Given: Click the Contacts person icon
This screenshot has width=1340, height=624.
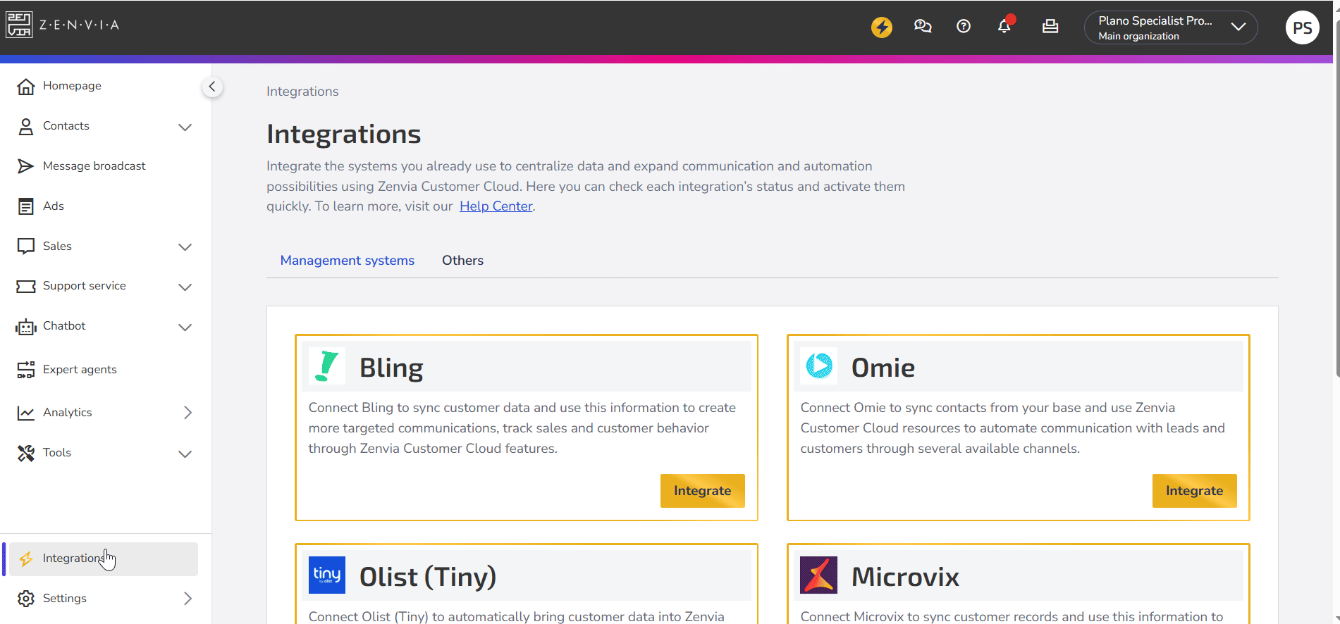Looking at the screenshot, I should click(26, 126).
